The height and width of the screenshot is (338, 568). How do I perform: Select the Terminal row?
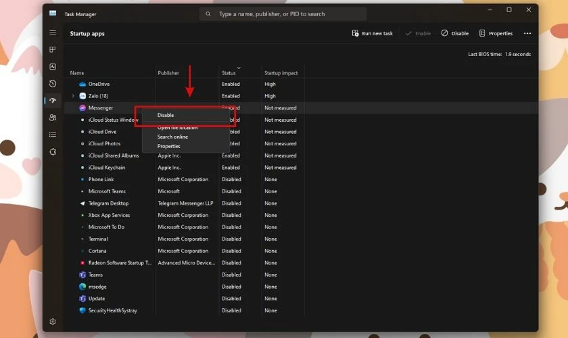[301, 239]
